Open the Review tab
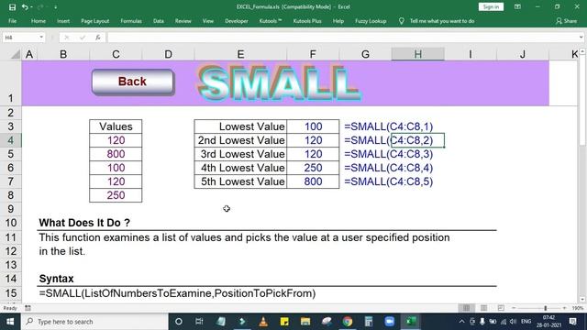Image resolution: width=587 pixels, height=330 pixels. coord(183,21)
